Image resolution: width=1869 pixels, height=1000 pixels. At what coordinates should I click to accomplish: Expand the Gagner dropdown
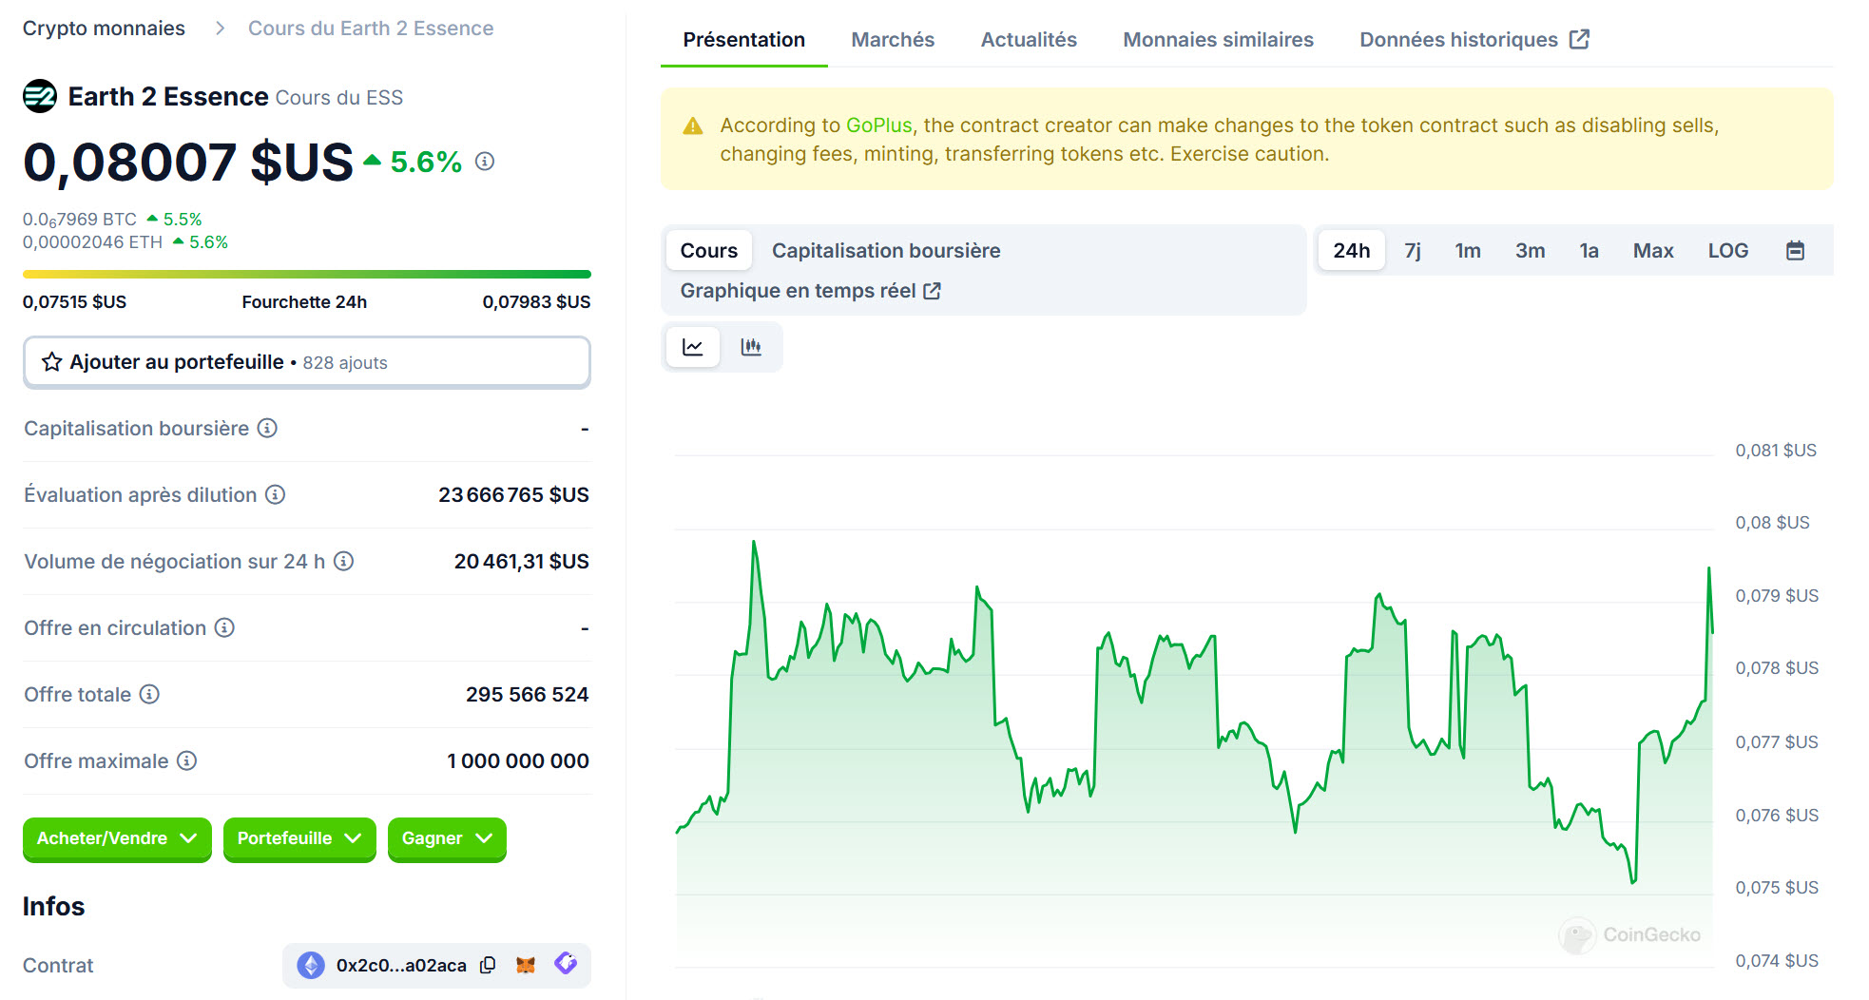click(447, 838)
